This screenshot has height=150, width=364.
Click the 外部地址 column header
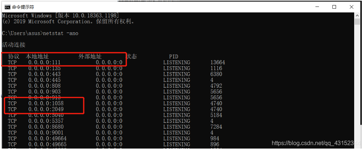click(x=90, y=57)
